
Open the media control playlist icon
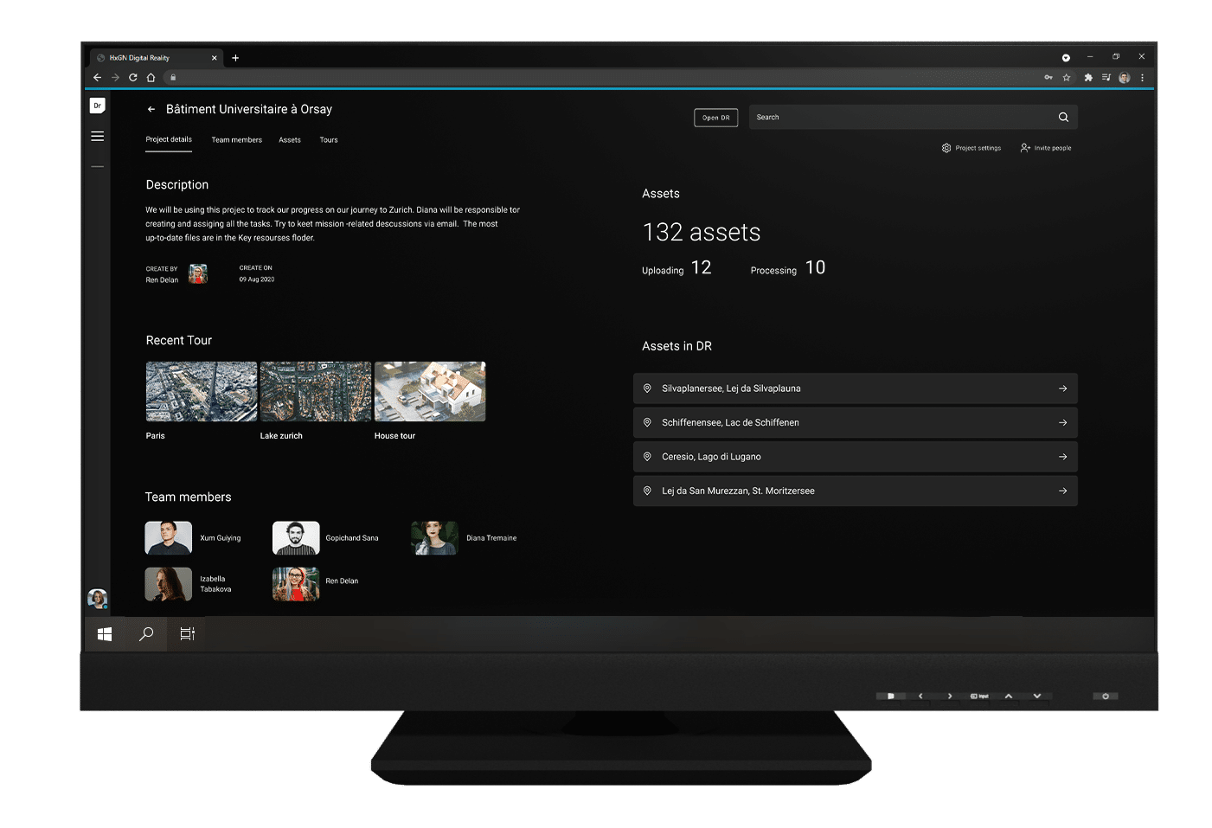click(1106, 78)
